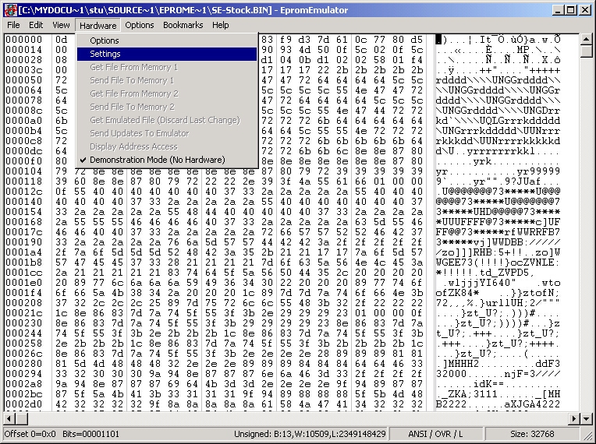Close the open Hardware menu

[98, 25]
